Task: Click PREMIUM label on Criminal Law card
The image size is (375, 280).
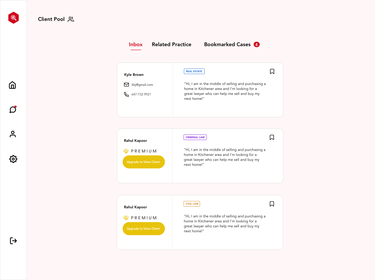Action: (144, 151)
